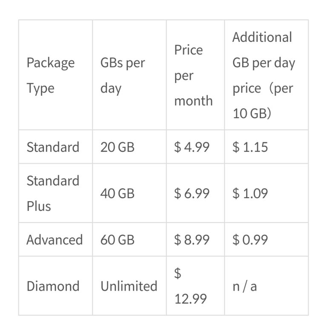Select the "GBs per day" header cell
327x326 pixels.
point(123,75)
